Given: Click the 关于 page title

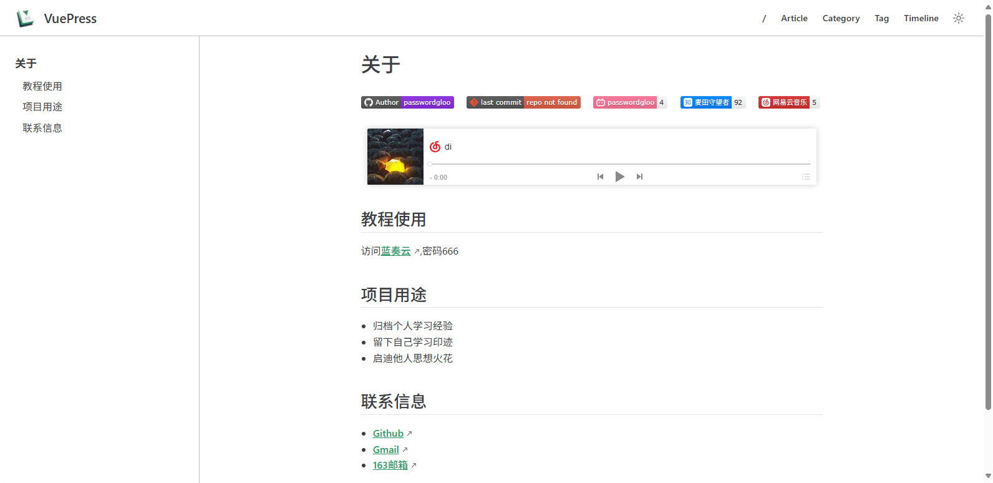Looking at the screenshot, I should 380,64.
